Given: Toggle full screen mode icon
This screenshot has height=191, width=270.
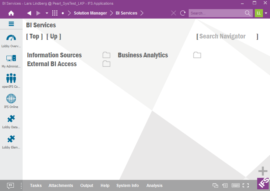Looking at the screenshot, I should (246, 185).
